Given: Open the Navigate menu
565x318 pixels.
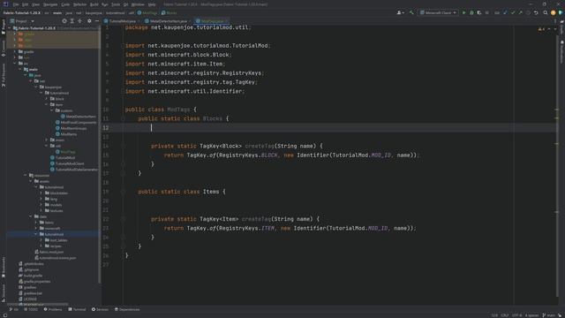Looking at the screenshot, I should pyautogui.click(x=50, y=4).
